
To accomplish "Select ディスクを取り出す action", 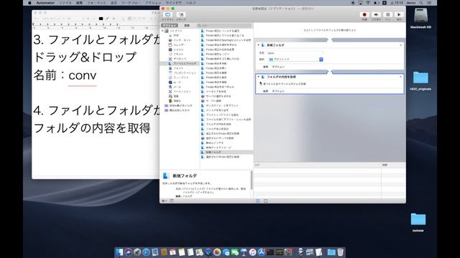I will pos(217,110).
